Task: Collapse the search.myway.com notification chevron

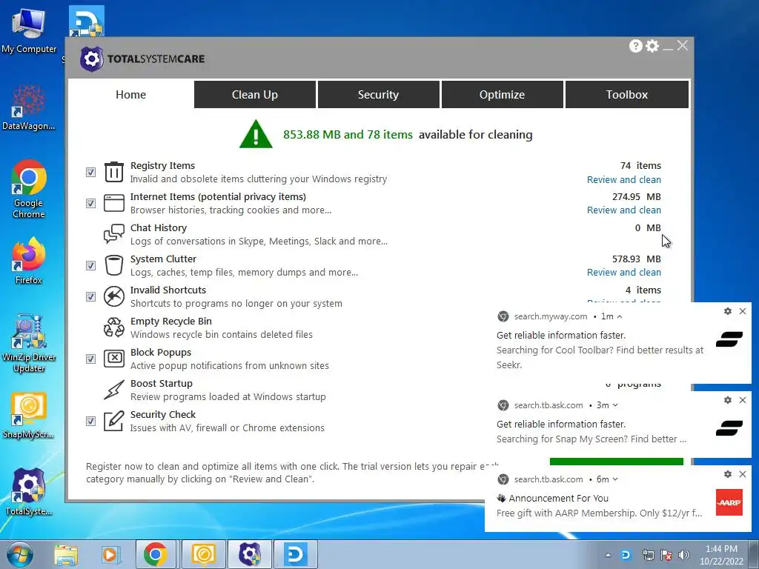Action: 620,316
